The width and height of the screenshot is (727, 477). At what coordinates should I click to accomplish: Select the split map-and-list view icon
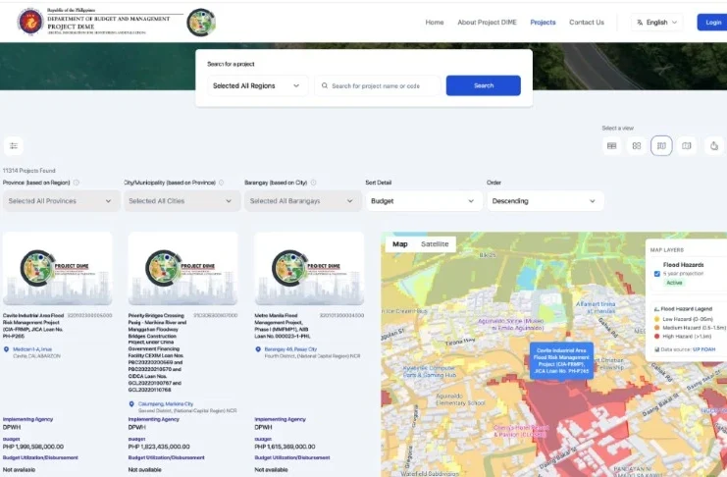(x=661, y=145)
